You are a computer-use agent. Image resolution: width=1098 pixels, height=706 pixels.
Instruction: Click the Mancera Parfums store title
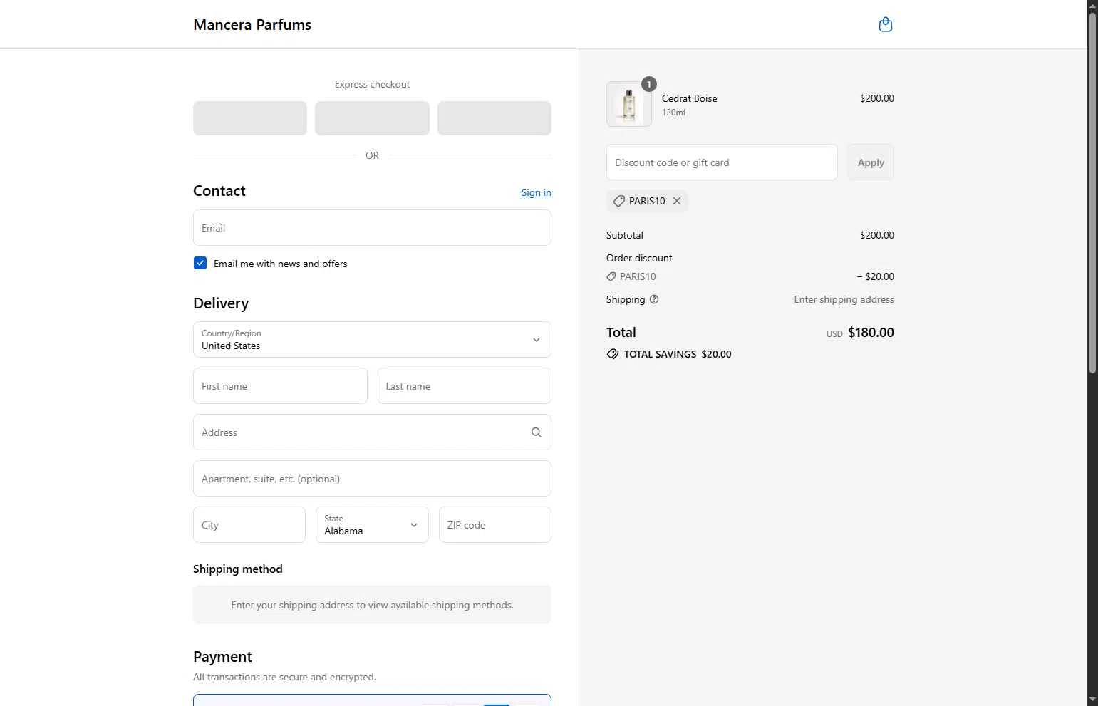pos(252,24)
